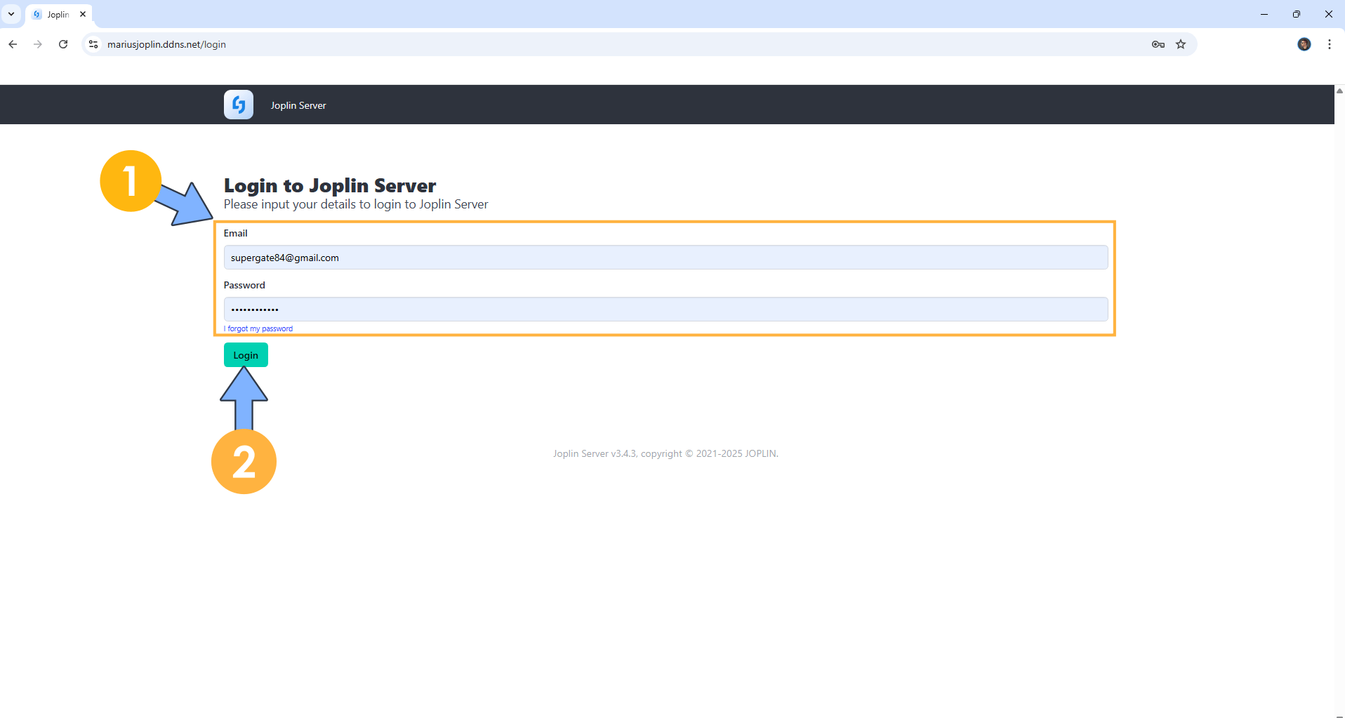
Task: Close the Joplin browser tab
Action: [83, 14]
